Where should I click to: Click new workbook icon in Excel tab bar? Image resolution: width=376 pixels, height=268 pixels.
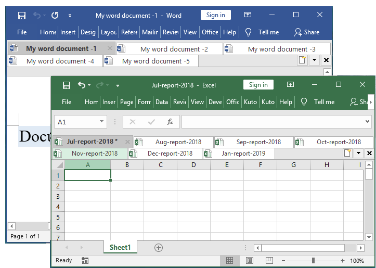(347, 153)
